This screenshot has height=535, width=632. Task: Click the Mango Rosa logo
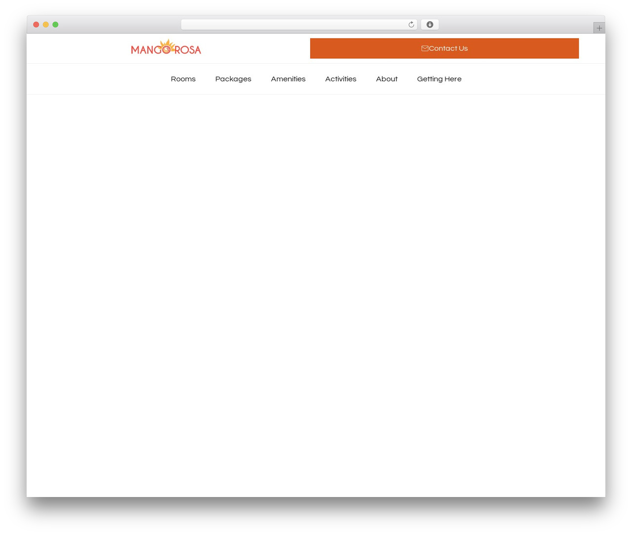166,47
